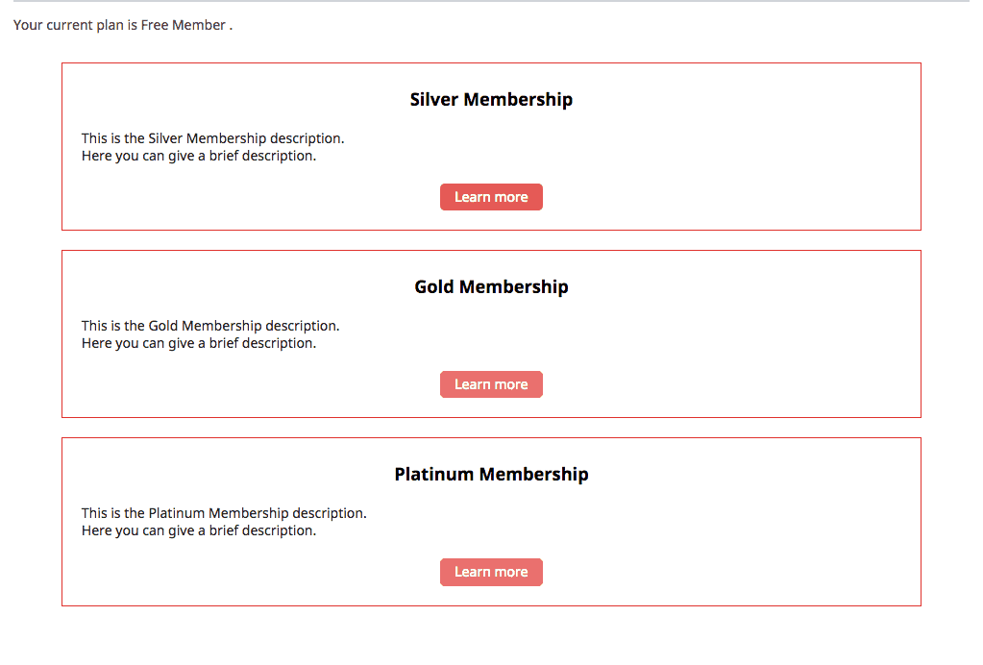The height and width of the screenshot is (665, 983).
Task: Click Learn more under Silver Membership
Action: point(491,197)
